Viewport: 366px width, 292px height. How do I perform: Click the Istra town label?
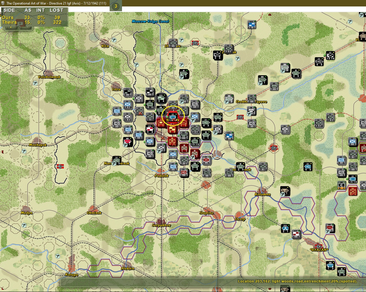point(116,89)
